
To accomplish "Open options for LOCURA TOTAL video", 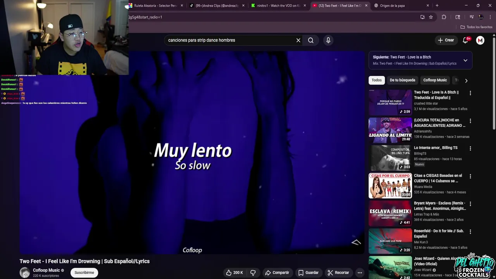I will [470, 121].
